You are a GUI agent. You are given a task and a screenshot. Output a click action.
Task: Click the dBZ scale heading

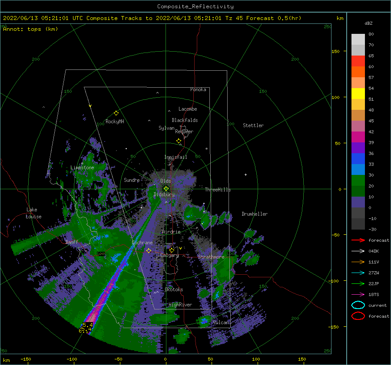pos(368,23)
